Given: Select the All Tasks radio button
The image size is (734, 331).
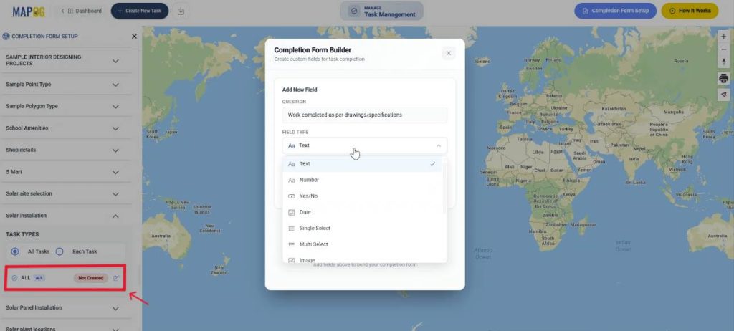Looking at the screenshot, I should click(15, 251).
